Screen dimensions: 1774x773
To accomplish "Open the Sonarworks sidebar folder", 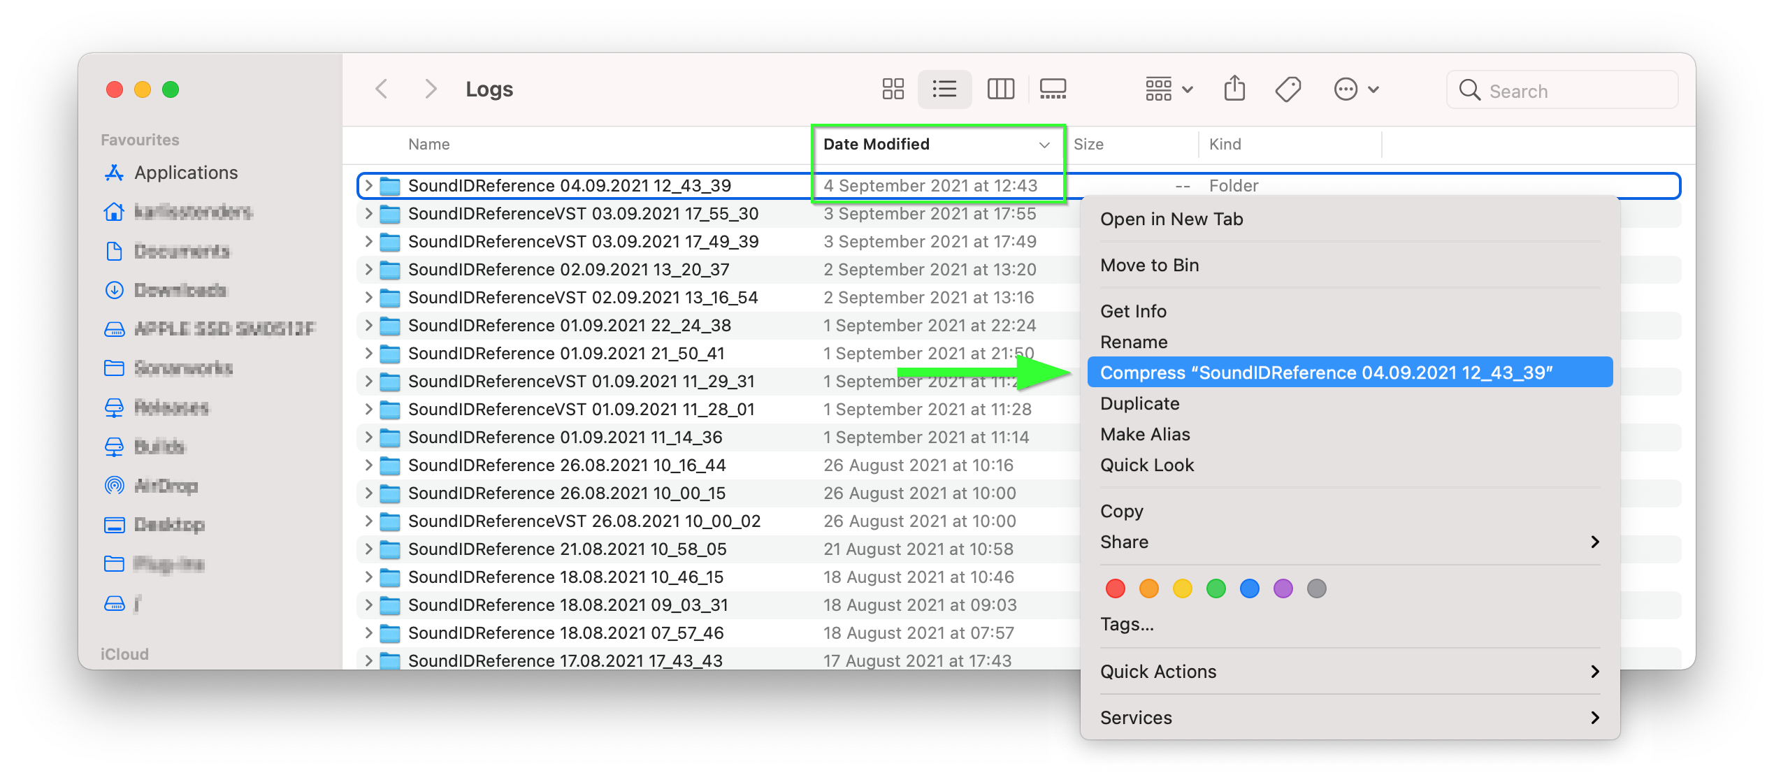I will tap(168, 368).
